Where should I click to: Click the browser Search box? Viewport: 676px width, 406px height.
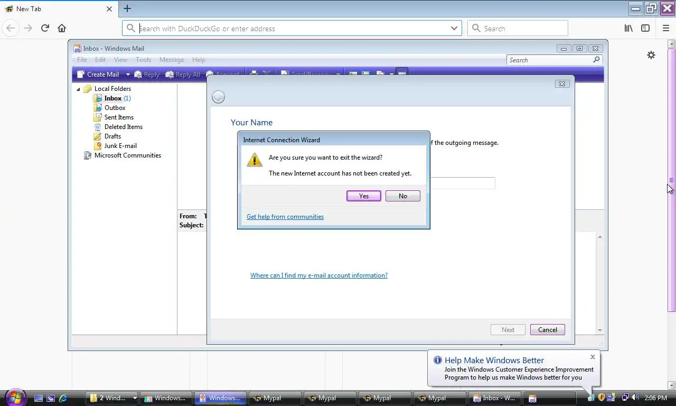(x=518, y=29)
